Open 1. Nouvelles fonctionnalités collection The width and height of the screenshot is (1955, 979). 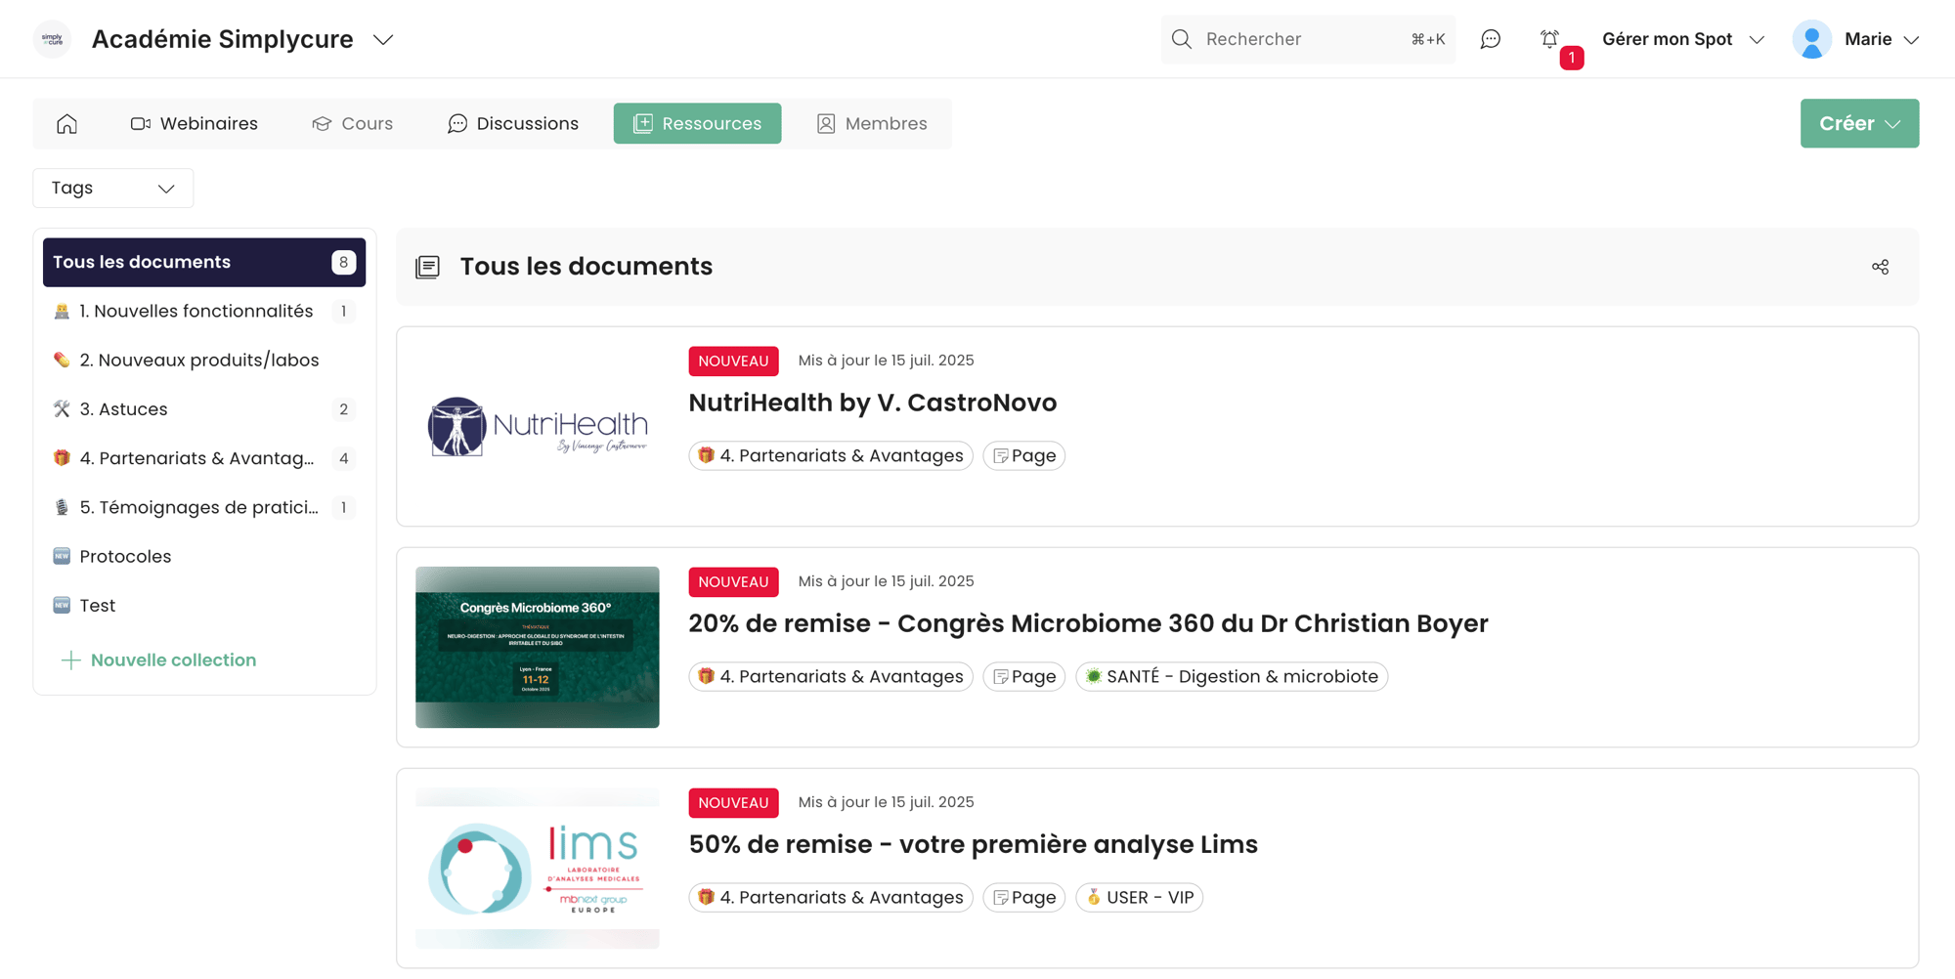204,311
